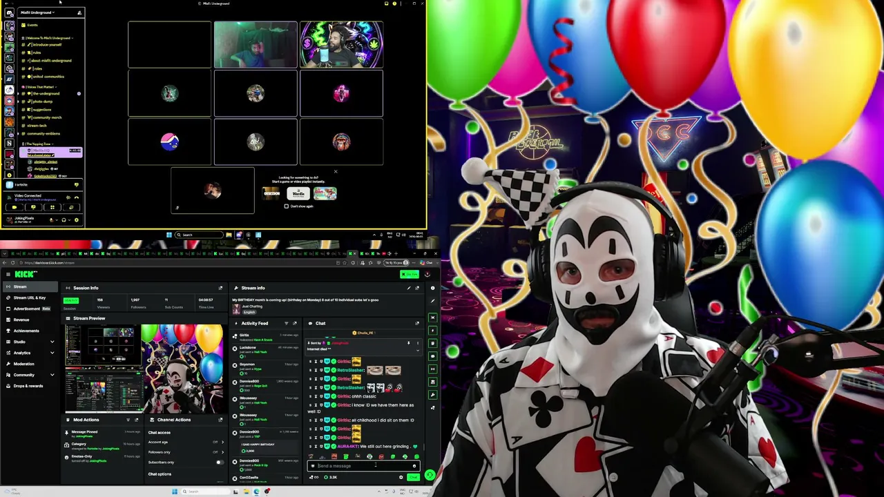Filter the Mod Actions list

(x=128, y=420)
